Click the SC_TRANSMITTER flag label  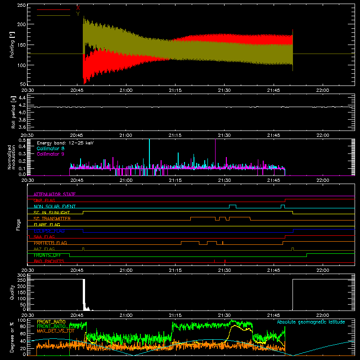tap(52, 218)
